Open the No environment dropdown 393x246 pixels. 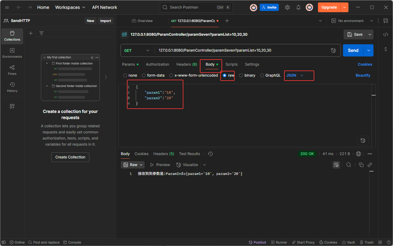coord(352,21)
